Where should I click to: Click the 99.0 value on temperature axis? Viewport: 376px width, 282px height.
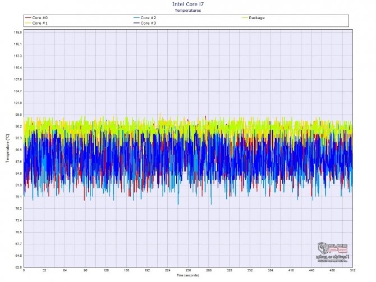click(x=19, y=115)
